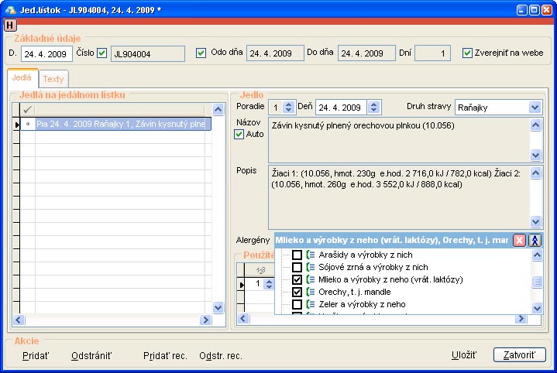This screenshot has width=557, height=373.
Task: Click the blue collapse icon in allergens popup
Action: (x=535, y=241)
